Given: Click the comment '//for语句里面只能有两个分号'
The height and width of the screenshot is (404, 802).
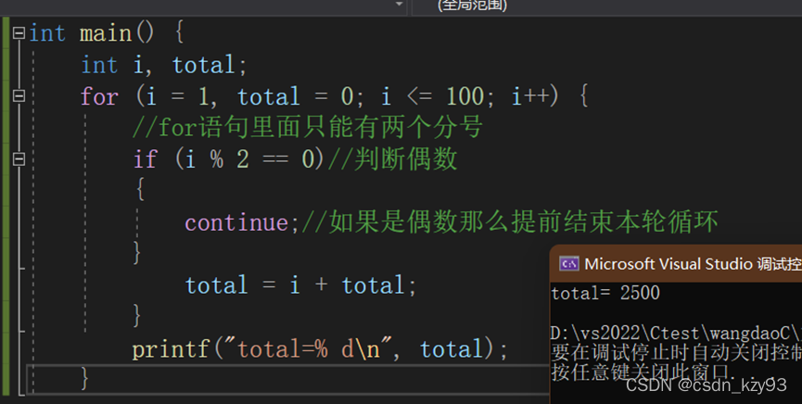Looking at the screenshot, I should click(308, 127).
